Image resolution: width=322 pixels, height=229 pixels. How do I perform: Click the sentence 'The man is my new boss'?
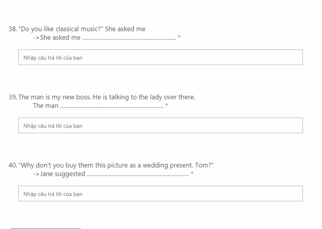(55, 97)
